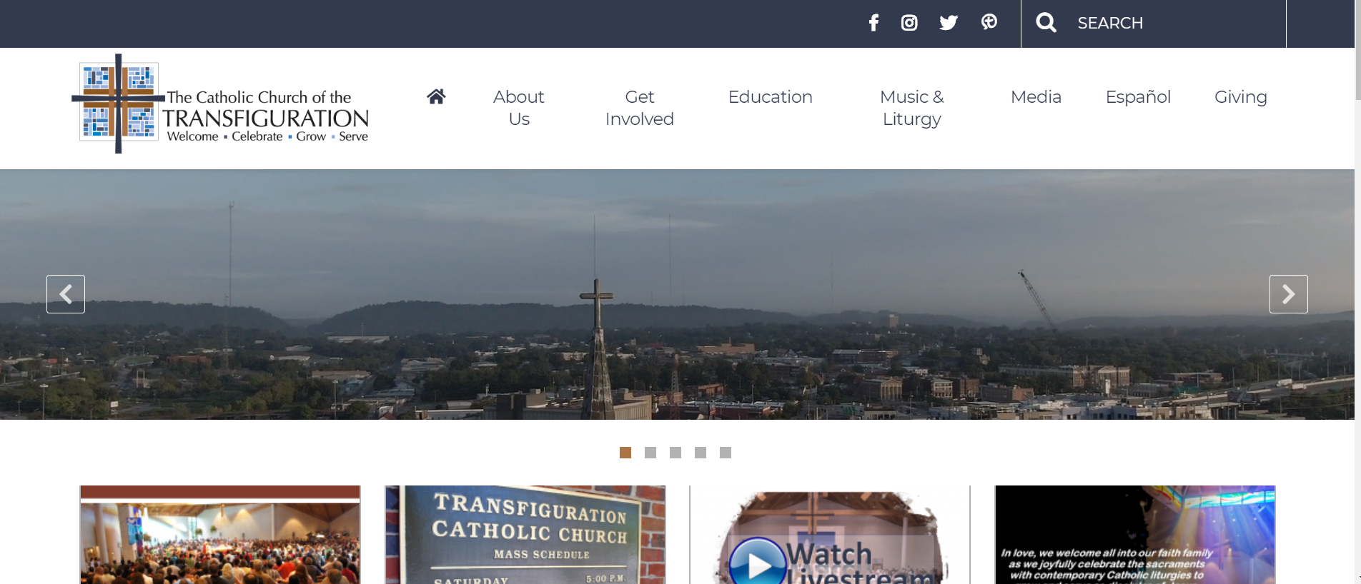The width and height of the screenshot is (1361, 584).
Task: Click the Twitter bird icon
Action: tap(949, 23)
